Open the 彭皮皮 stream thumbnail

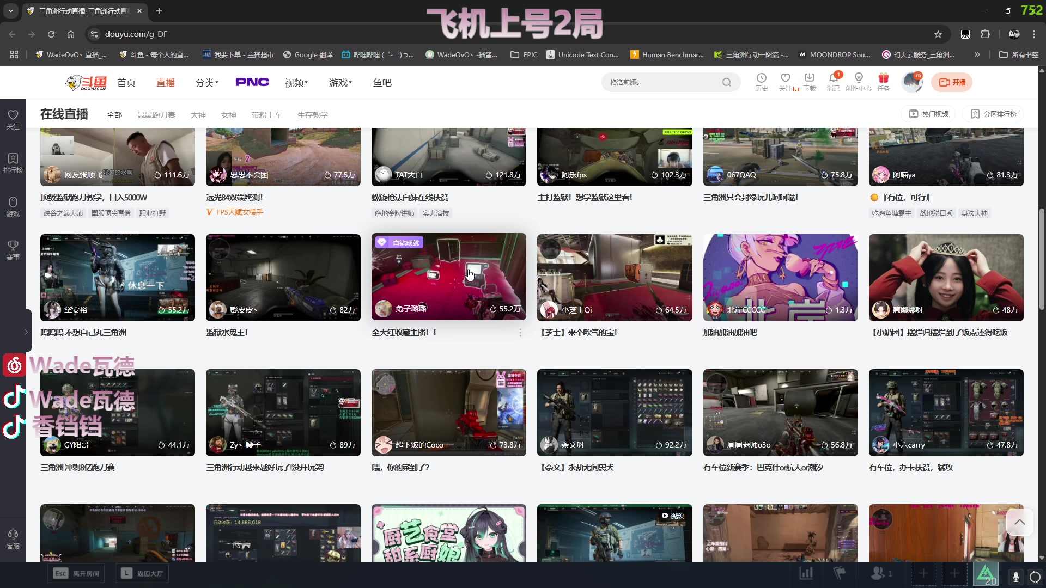[x=283, y=278]
